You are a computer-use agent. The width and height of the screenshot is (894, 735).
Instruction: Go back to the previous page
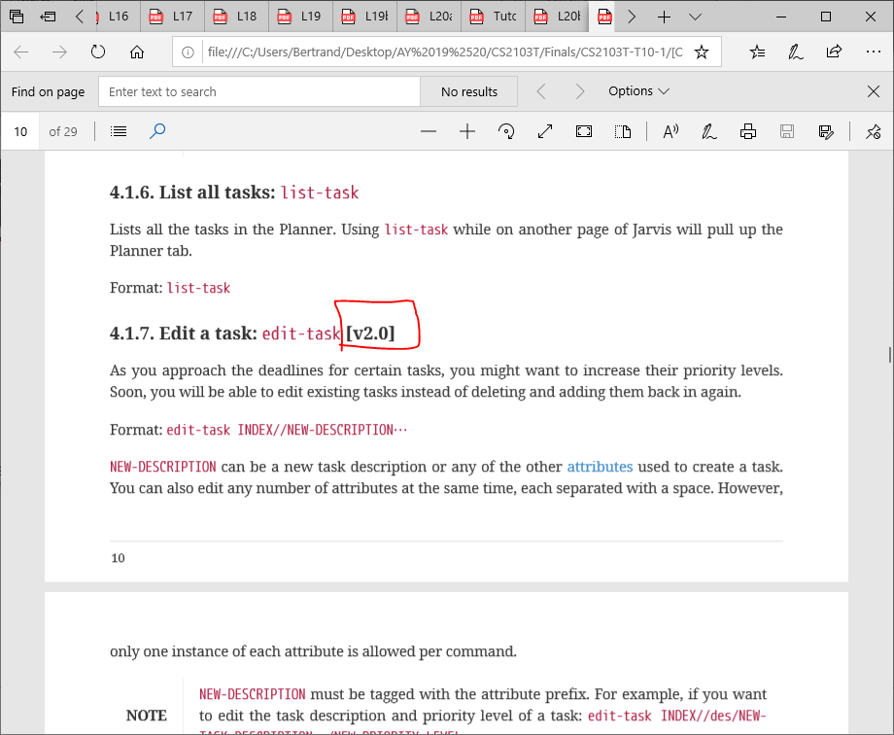21,52
